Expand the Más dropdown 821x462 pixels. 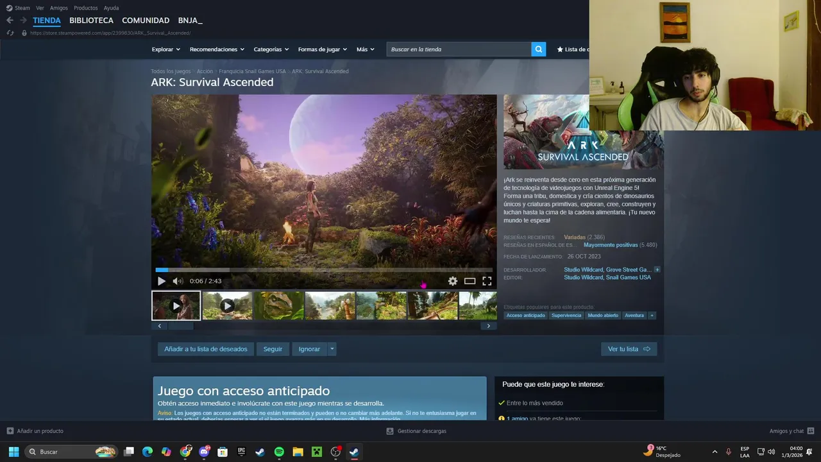[x=365, y=49]
